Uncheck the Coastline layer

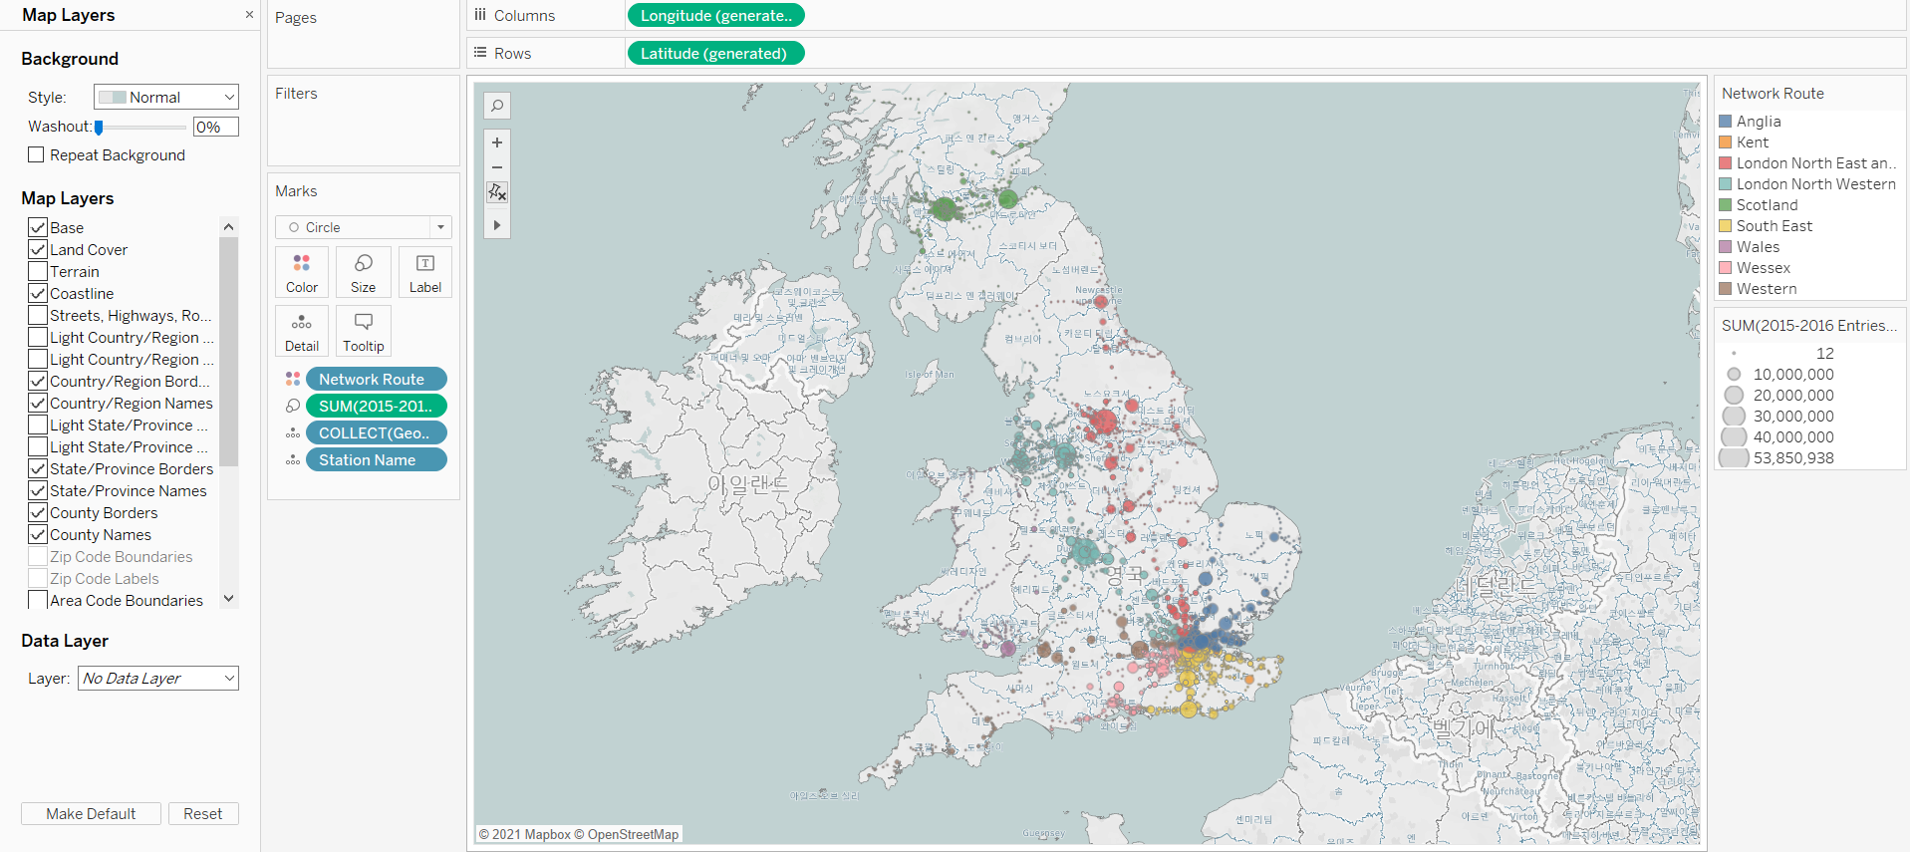pyautogui.click(x=38, y=293)
